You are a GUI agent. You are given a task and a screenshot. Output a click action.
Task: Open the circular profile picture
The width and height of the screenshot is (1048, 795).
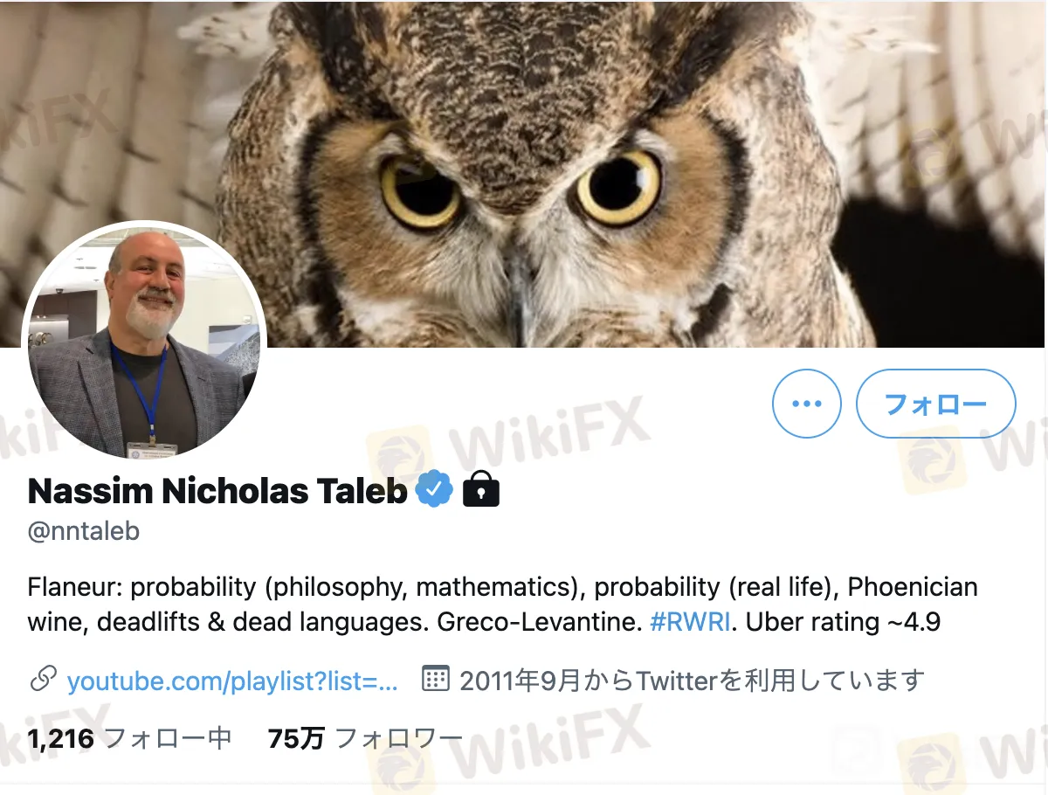click(145, 341)
